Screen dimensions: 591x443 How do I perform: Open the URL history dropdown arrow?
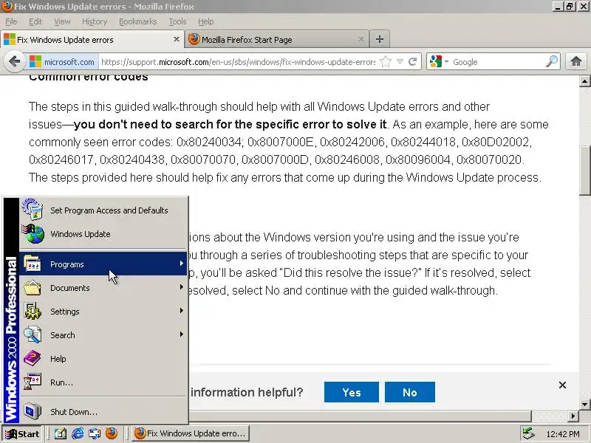pos(400,62)
